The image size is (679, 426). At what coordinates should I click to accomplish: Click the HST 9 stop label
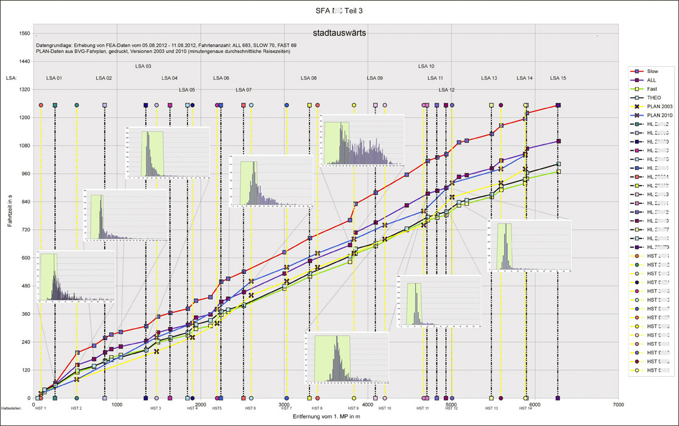(353, 408)
